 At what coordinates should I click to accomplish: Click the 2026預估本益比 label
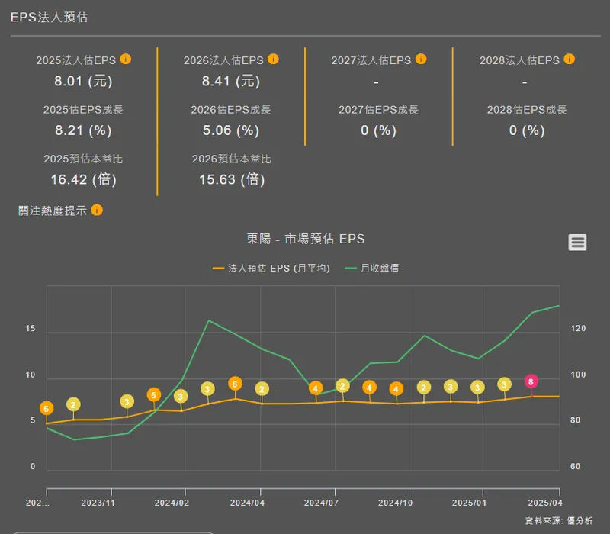(232, 159)
